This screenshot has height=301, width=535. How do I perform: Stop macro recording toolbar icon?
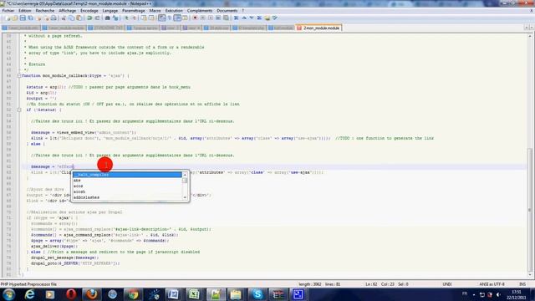[x=202, y=18]
